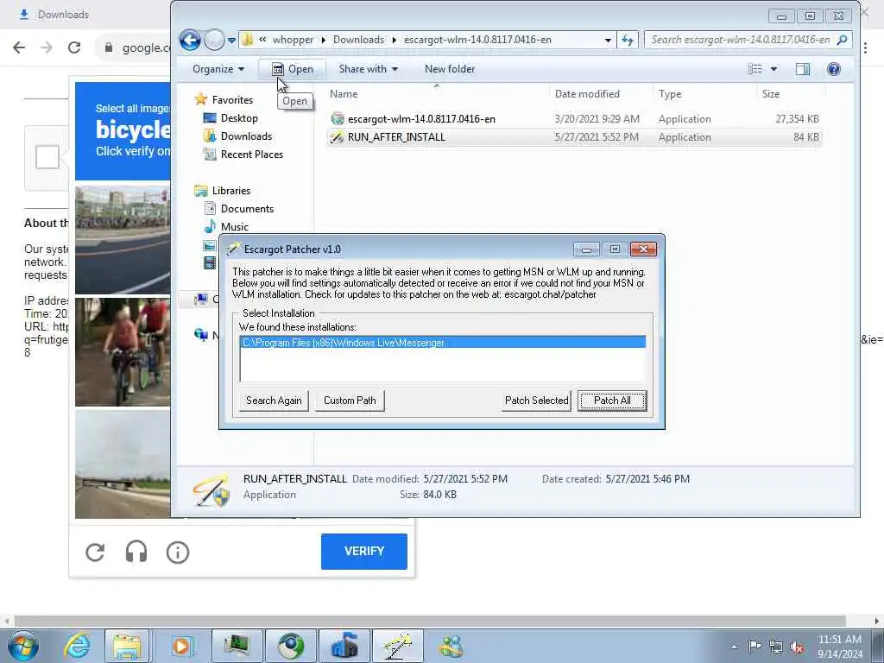The image size is (884, 663).
Task: Click the Escargot Patcher title wand icon
Action: click(232, 249)
